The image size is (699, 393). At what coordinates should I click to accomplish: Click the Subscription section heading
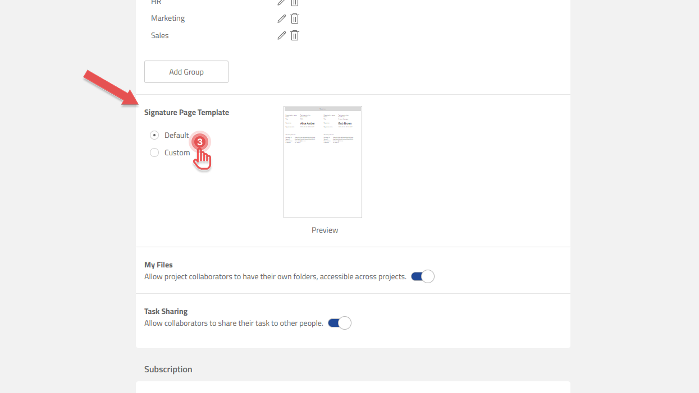[168, 369]
